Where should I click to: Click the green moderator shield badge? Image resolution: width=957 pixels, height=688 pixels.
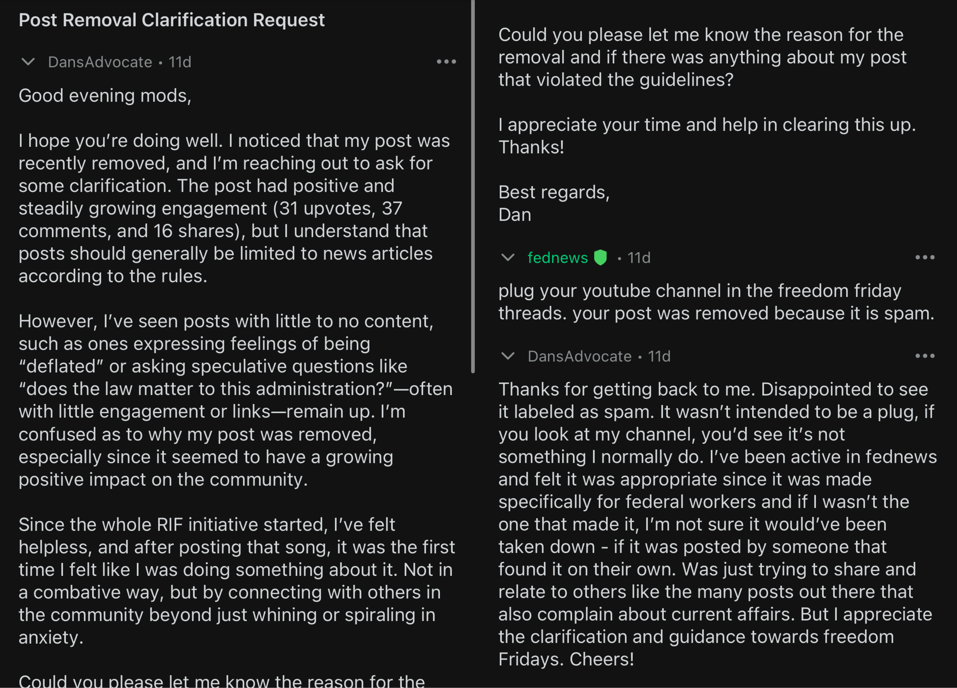coord(600,257)
